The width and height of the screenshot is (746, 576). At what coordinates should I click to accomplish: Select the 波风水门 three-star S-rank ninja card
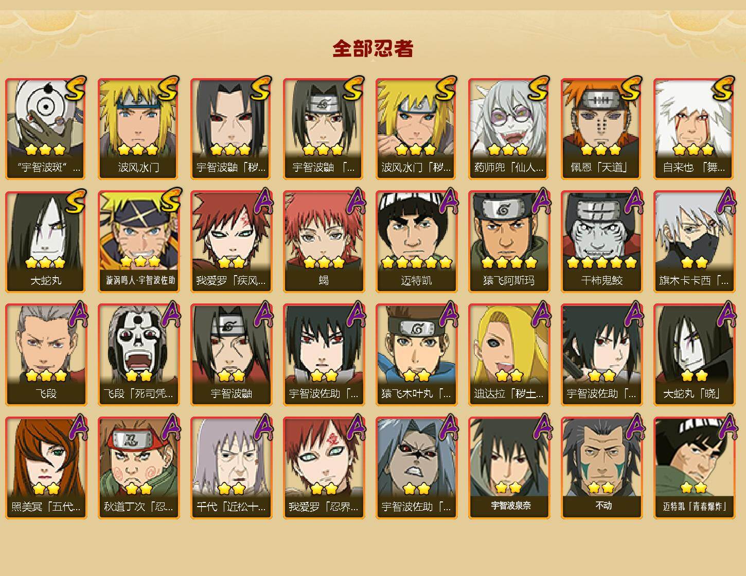click(138, 129)
